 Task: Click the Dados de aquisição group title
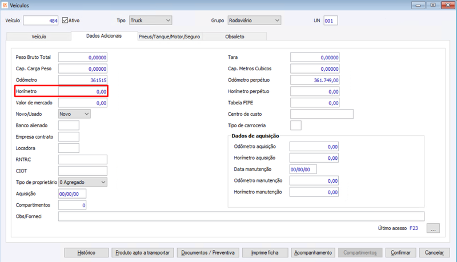point(255,136)
